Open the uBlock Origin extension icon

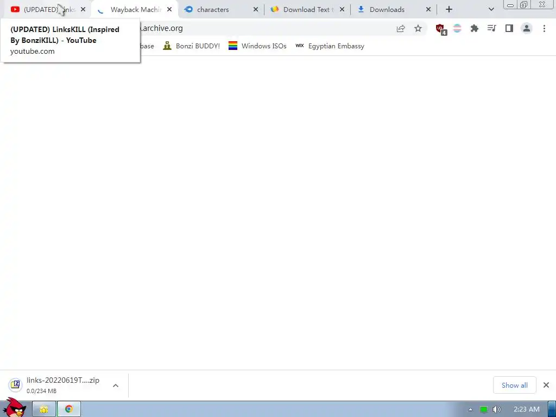(x=441, y=29)
